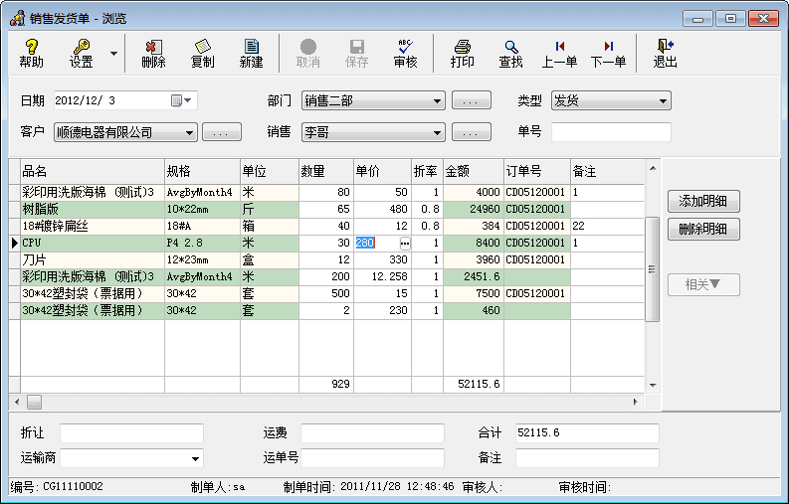The height and width of the screenshot is (504, 789).
Task: Exit with the 退出 icon
Action: tap(665, 54)
